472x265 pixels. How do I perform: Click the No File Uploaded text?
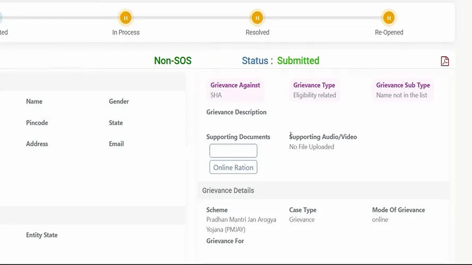pyautogui.click(x=312, y=147)
